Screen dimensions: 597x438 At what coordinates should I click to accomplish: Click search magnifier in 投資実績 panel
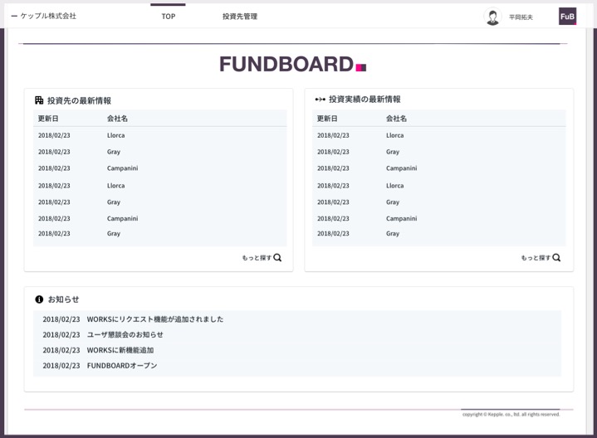coord(556,258)
